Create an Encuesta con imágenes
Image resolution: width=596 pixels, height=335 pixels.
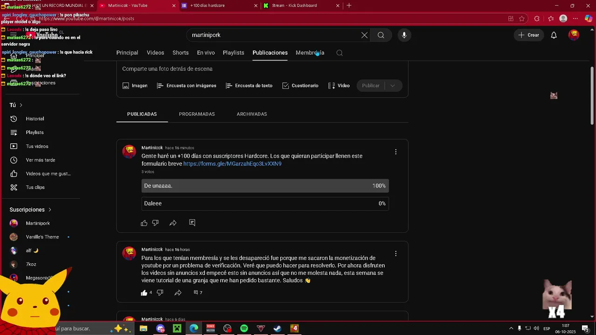[x=187, y=86]
